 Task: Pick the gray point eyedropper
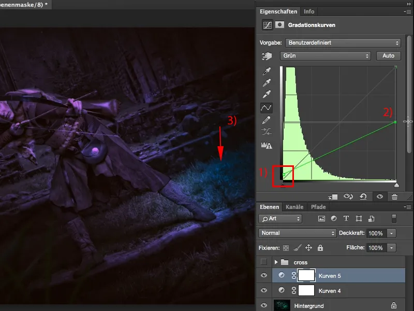point(267,83)
